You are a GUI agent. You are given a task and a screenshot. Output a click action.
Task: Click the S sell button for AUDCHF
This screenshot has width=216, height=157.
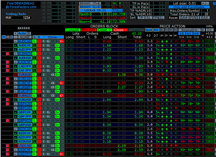click(x=39, y=45)
